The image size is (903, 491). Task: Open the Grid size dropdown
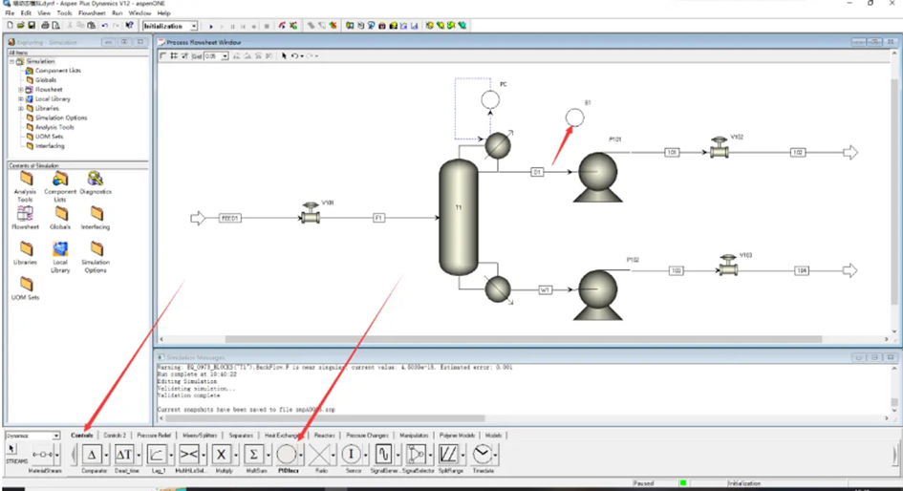pyautogui.click(x=225, y=56)
